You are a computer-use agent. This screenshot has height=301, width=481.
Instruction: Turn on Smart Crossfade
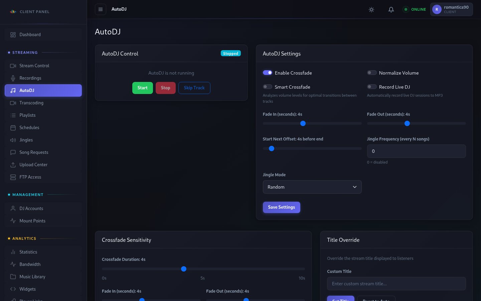pyautogui.click(x=267, y=87)
